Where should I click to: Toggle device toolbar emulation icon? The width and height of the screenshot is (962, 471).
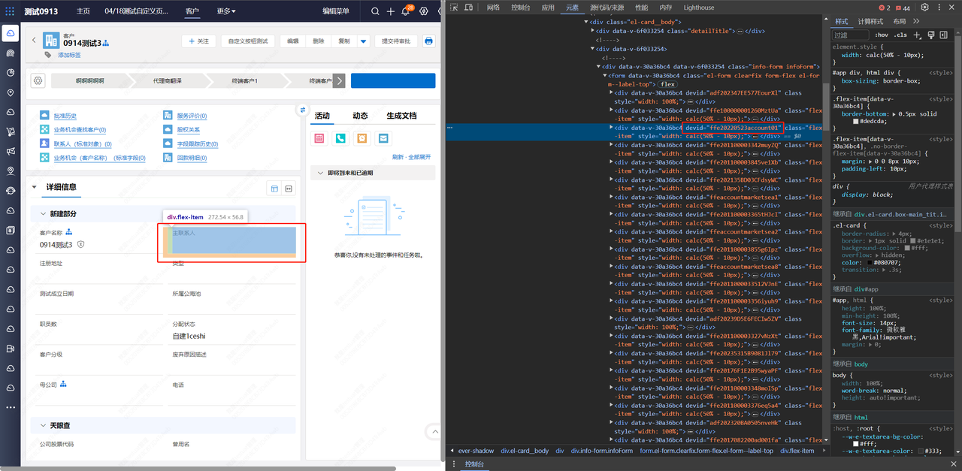tap(468, 8)
